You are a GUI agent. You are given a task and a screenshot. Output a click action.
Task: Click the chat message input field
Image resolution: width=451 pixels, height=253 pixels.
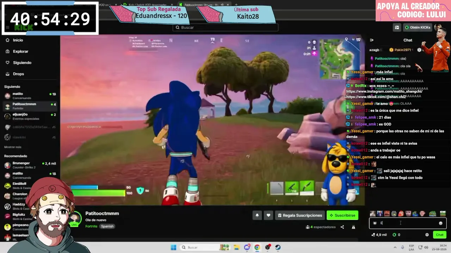pos(408,223)
